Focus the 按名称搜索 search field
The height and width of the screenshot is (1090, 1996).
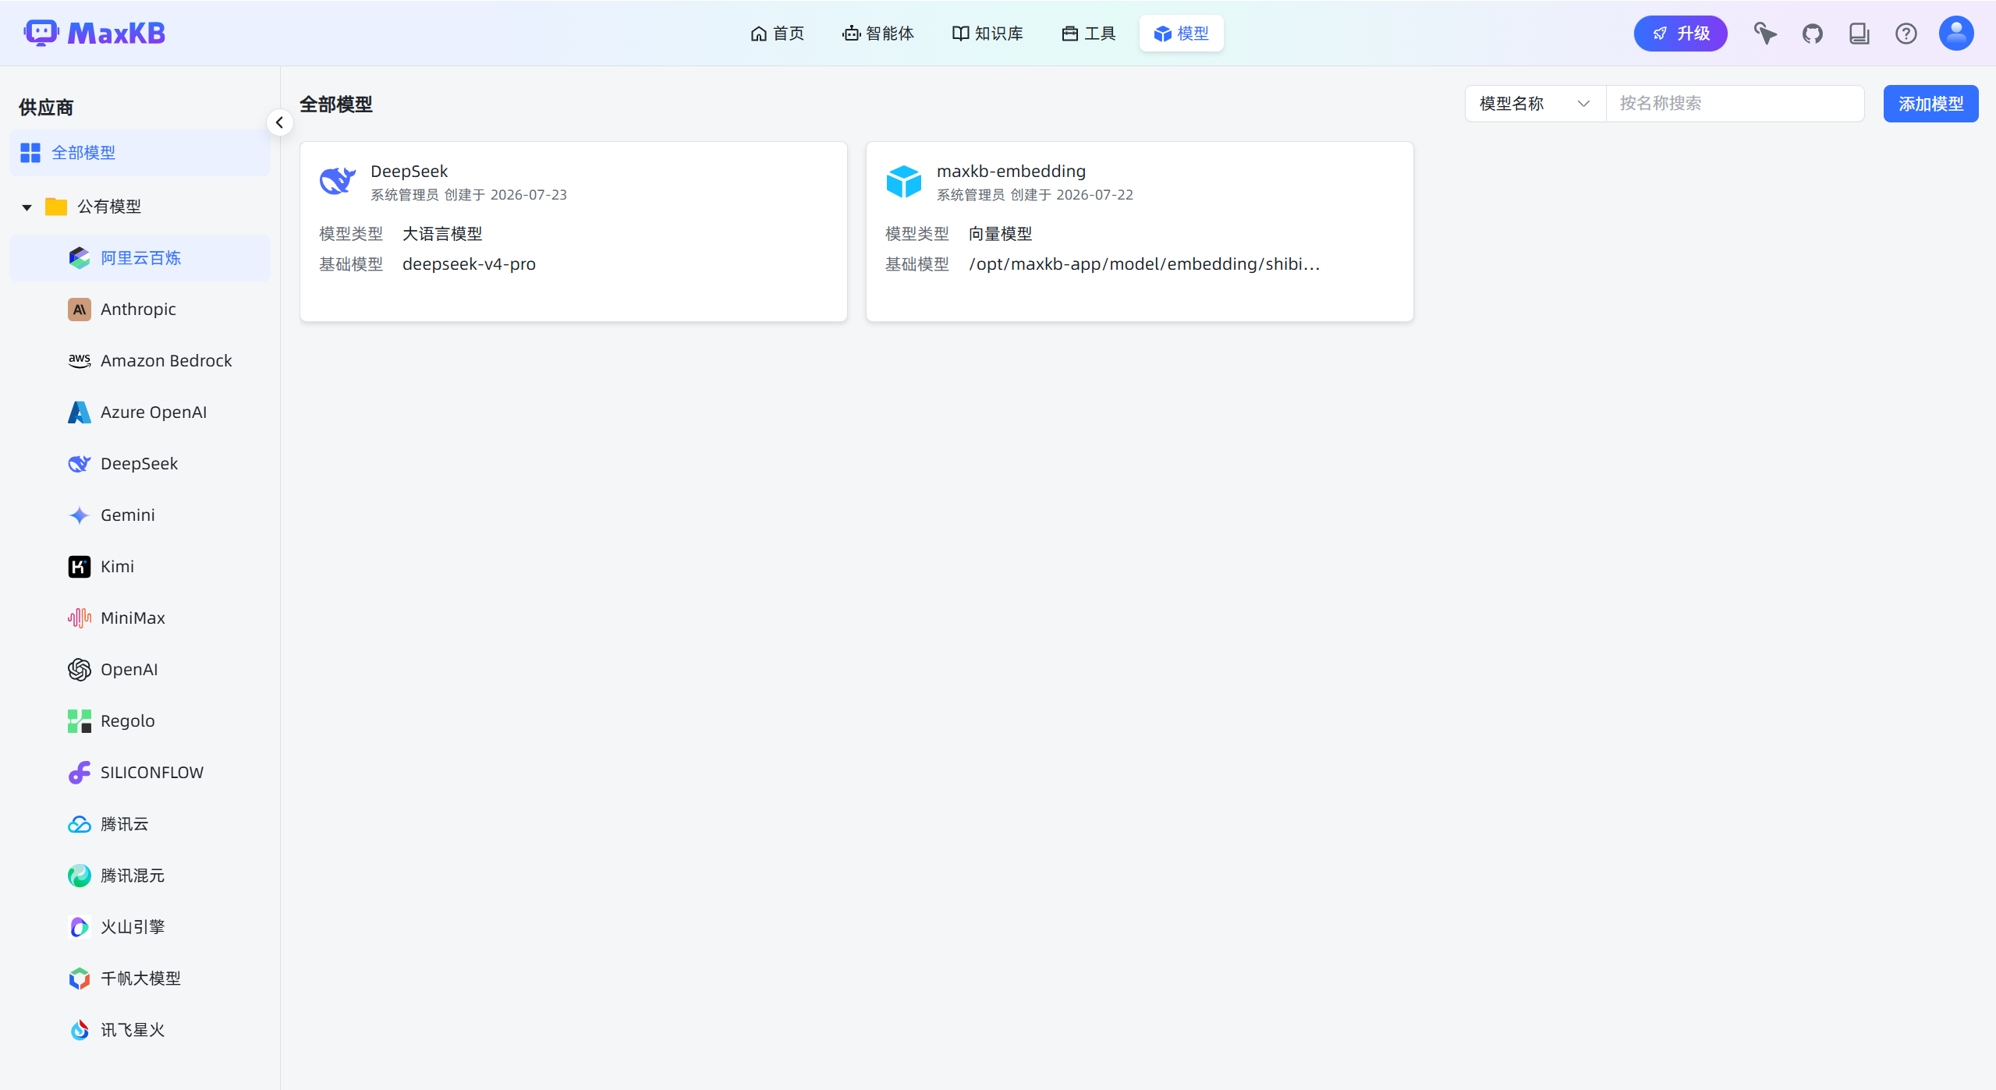[1735, 104]
